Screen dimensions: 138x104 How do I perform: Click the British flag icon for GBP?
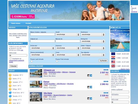click(113, 66)
